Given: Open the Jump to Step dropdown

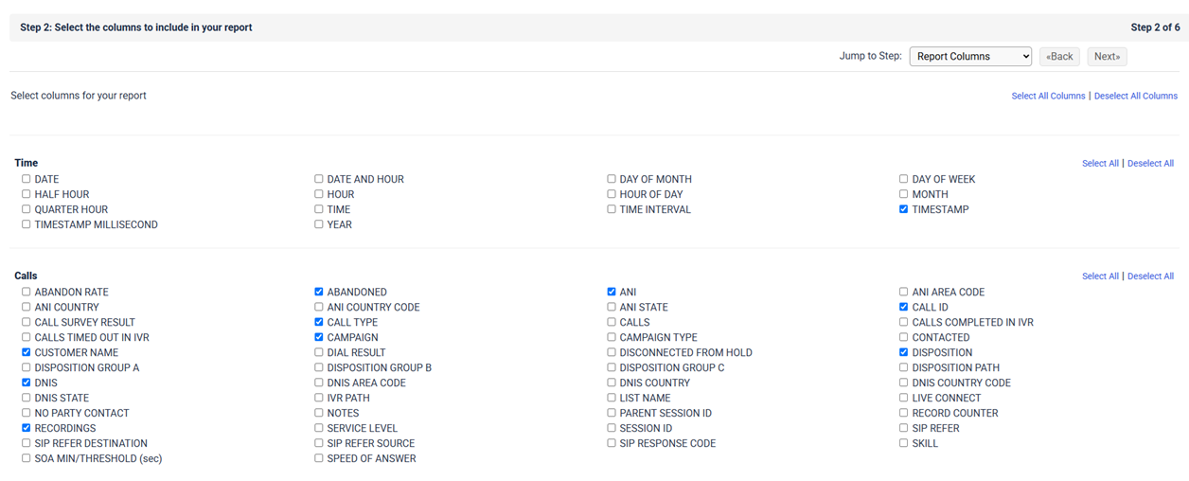Looking at the screenshot, I should click(970, 57).
